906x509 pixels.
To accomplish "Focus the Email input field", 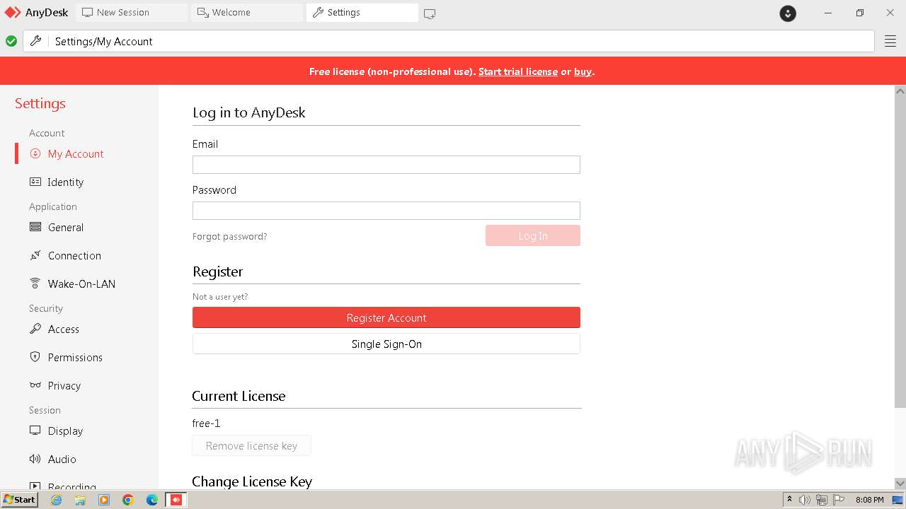I will point(386,165).
